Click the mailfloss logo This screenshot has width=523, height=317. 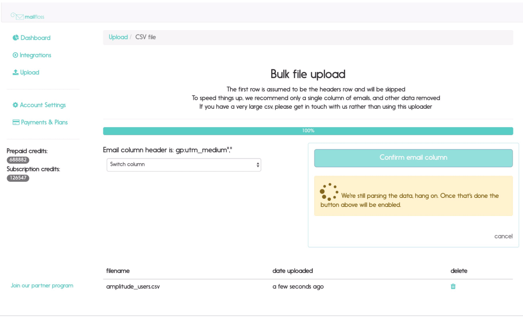[x=27, y=17]
